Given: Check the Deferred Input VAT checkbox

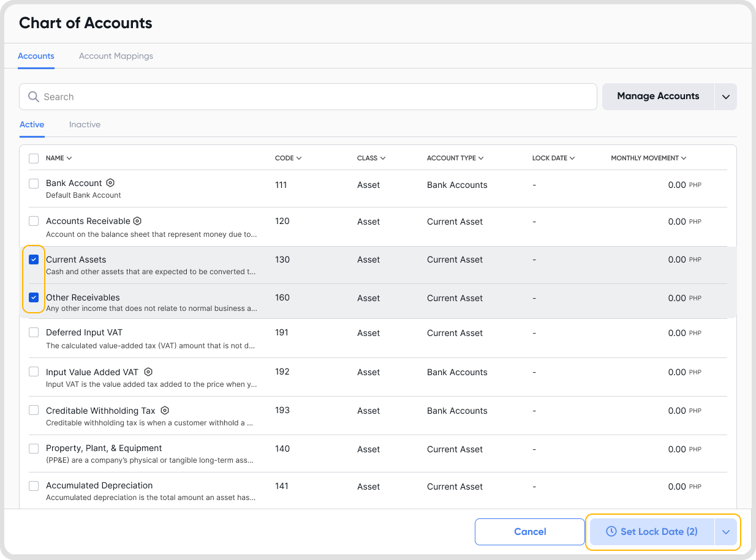Looking at the screenshot, I should (34, 332).
